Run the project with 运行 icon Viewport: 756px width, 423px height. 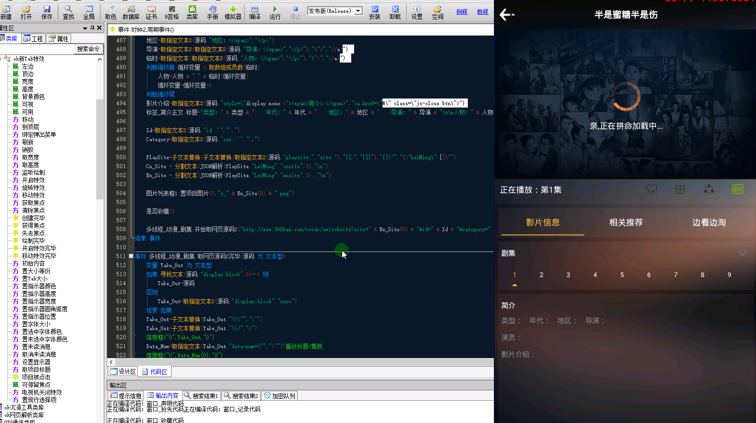point(275,12)
